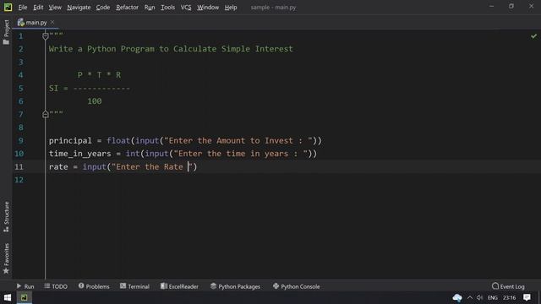The height and width of the screenshot is (304, 541).
Task: Click line number 12 in gutter
Action: 19,180
